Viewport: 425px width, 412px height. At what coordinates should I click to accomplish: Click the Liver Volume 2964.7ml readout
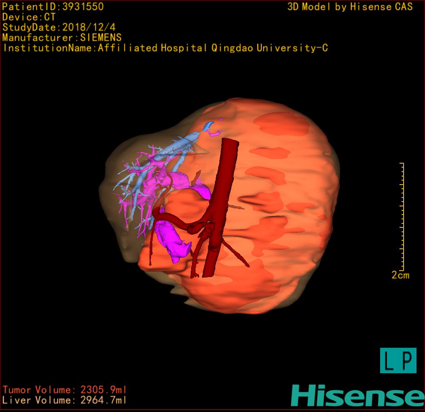coord(65,400)
